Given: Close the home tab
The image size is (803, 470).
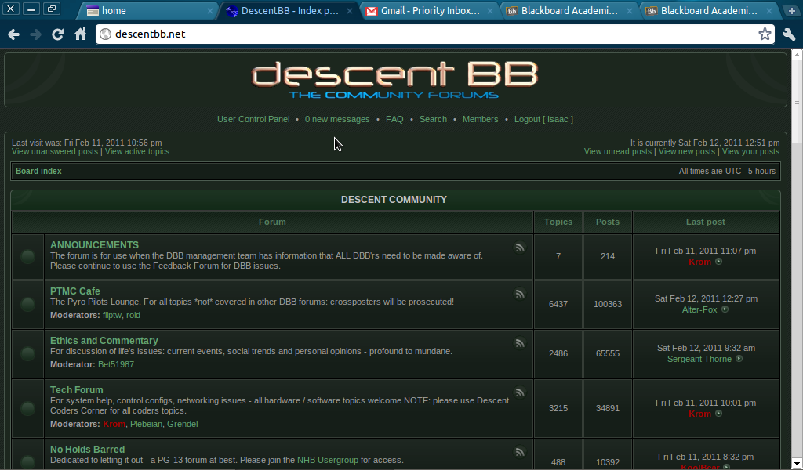Looking at the screenshot, I should tap(210, 11).
